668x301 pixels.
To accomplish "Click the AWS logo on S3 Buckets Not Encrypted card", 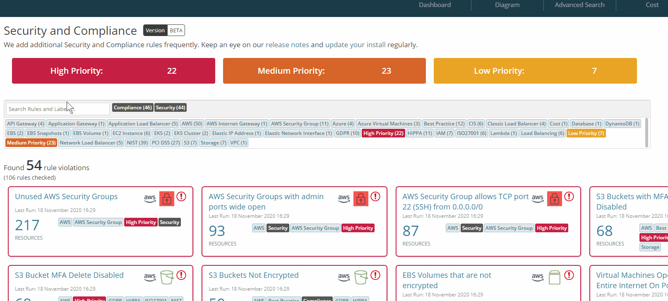I will (344, 277).
